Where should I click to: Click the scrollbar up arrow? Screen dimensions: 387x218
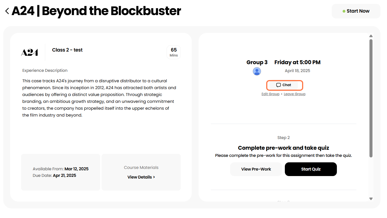coord(371,36)
